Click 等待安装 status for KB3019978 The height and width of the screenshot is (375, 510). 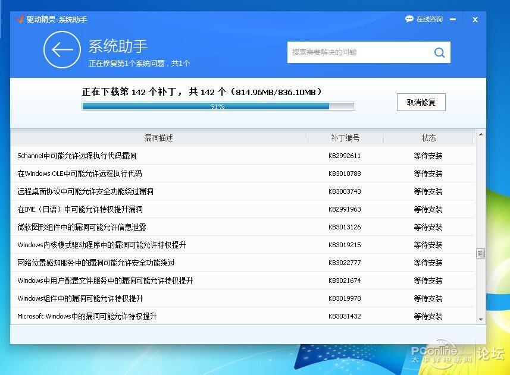tap(428, 298)
